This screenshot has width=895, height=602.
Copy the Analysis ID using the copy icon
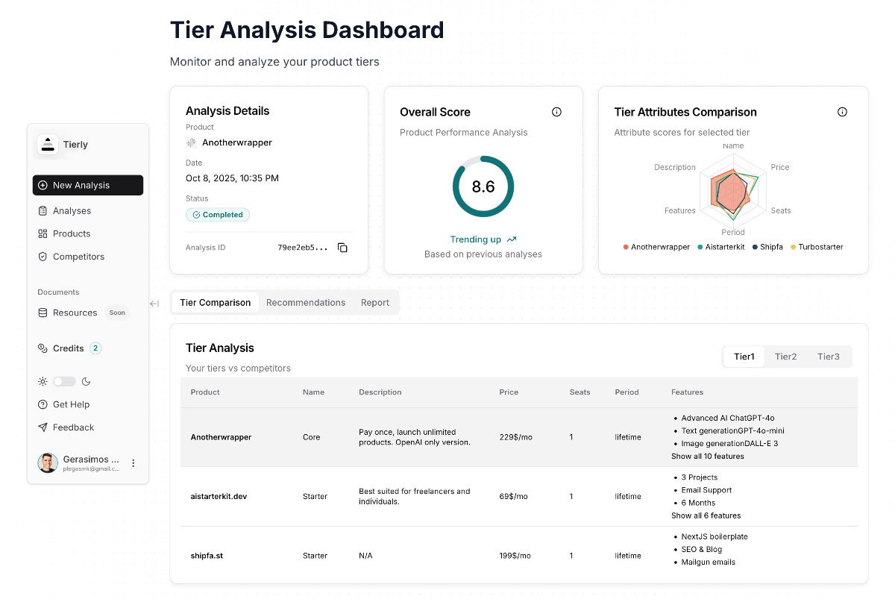click(x=342, y=248)
